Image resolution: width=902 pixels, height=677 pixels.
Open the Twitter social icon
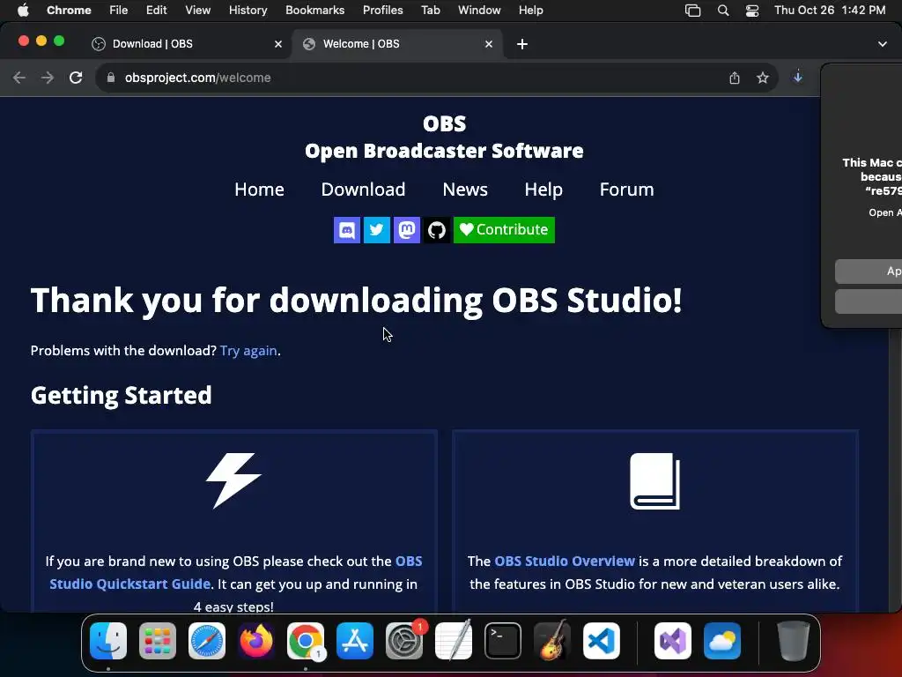pyautogui.click(x=377, y=230)
